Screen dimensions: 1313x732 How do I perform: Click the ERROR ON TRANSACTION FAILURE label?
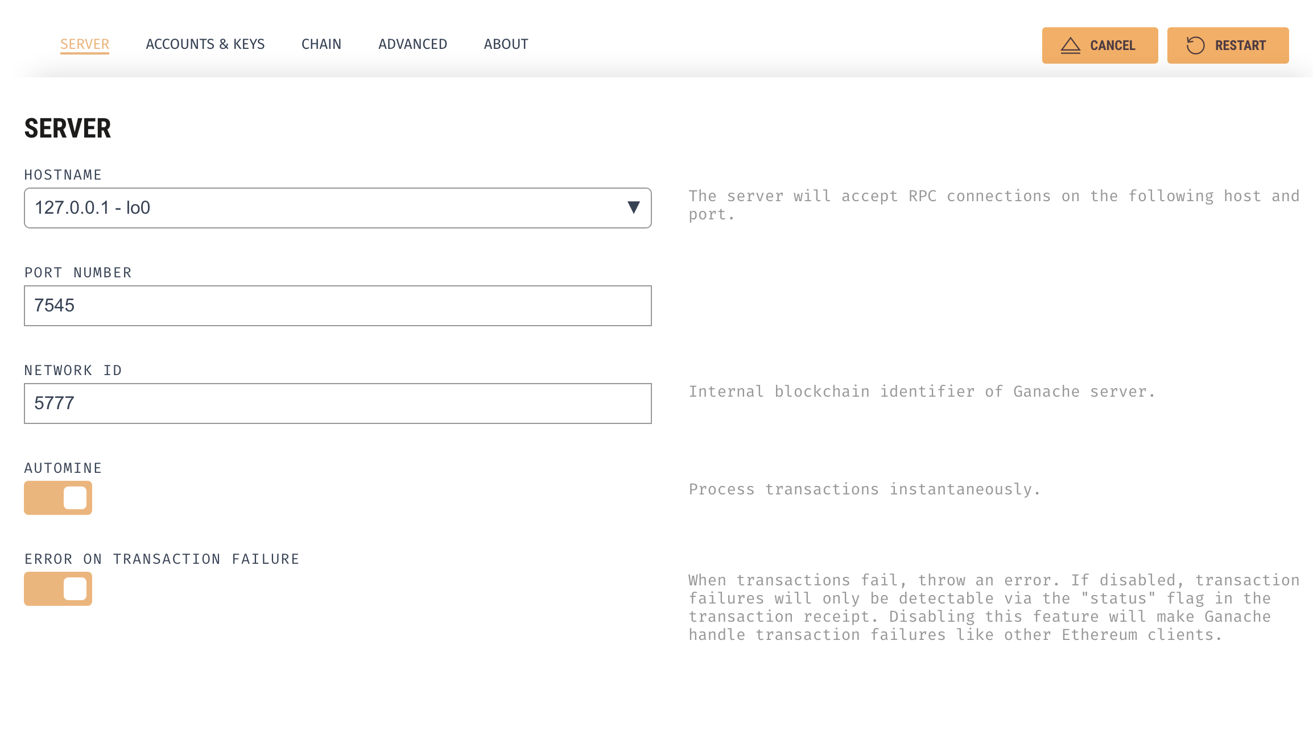(162, 559)
